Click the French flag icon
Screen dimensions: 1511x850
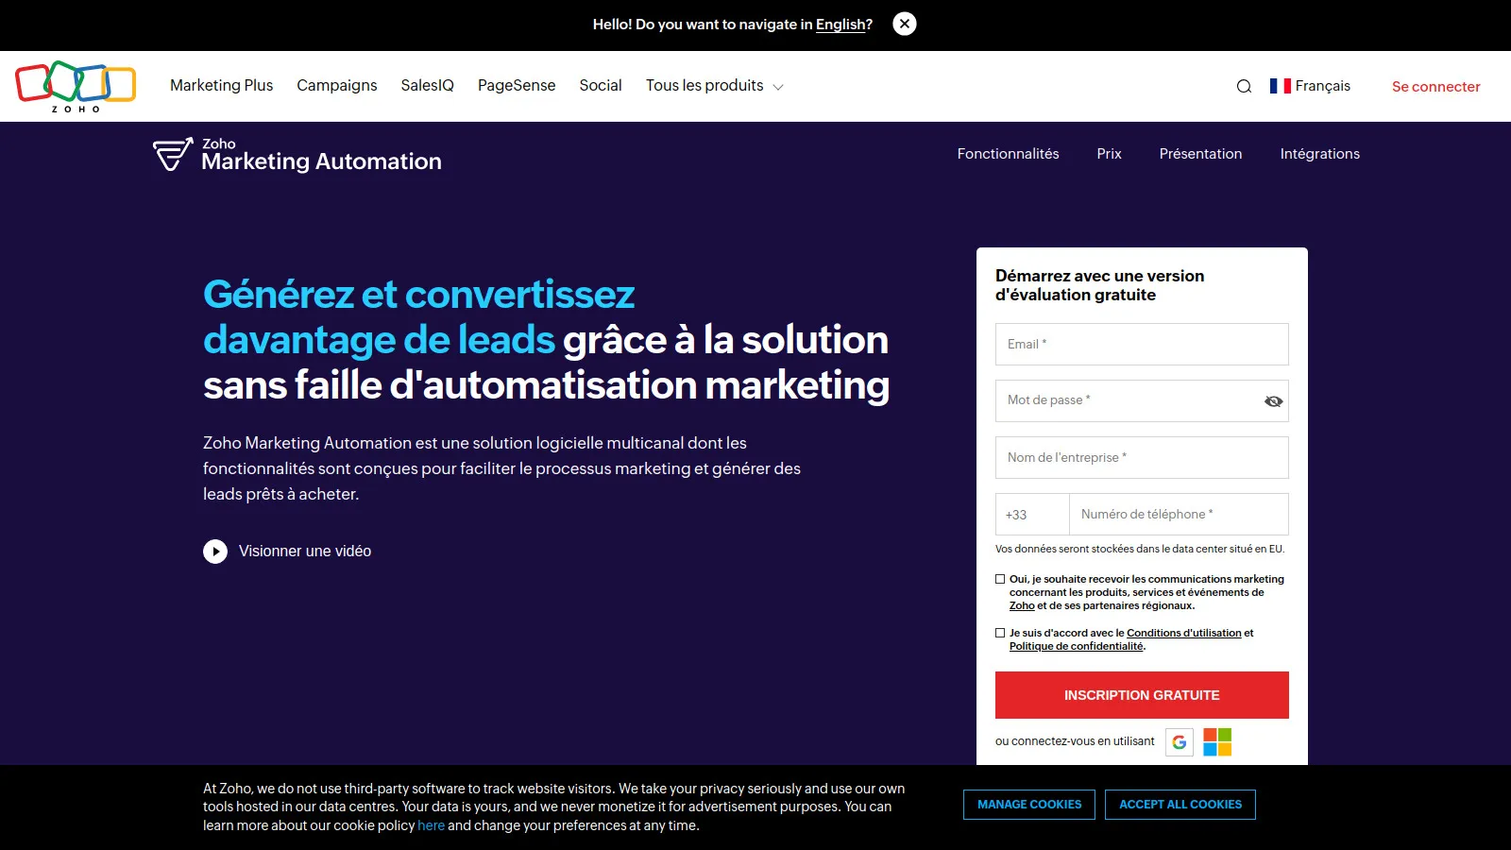click(x=1281, y=86)
